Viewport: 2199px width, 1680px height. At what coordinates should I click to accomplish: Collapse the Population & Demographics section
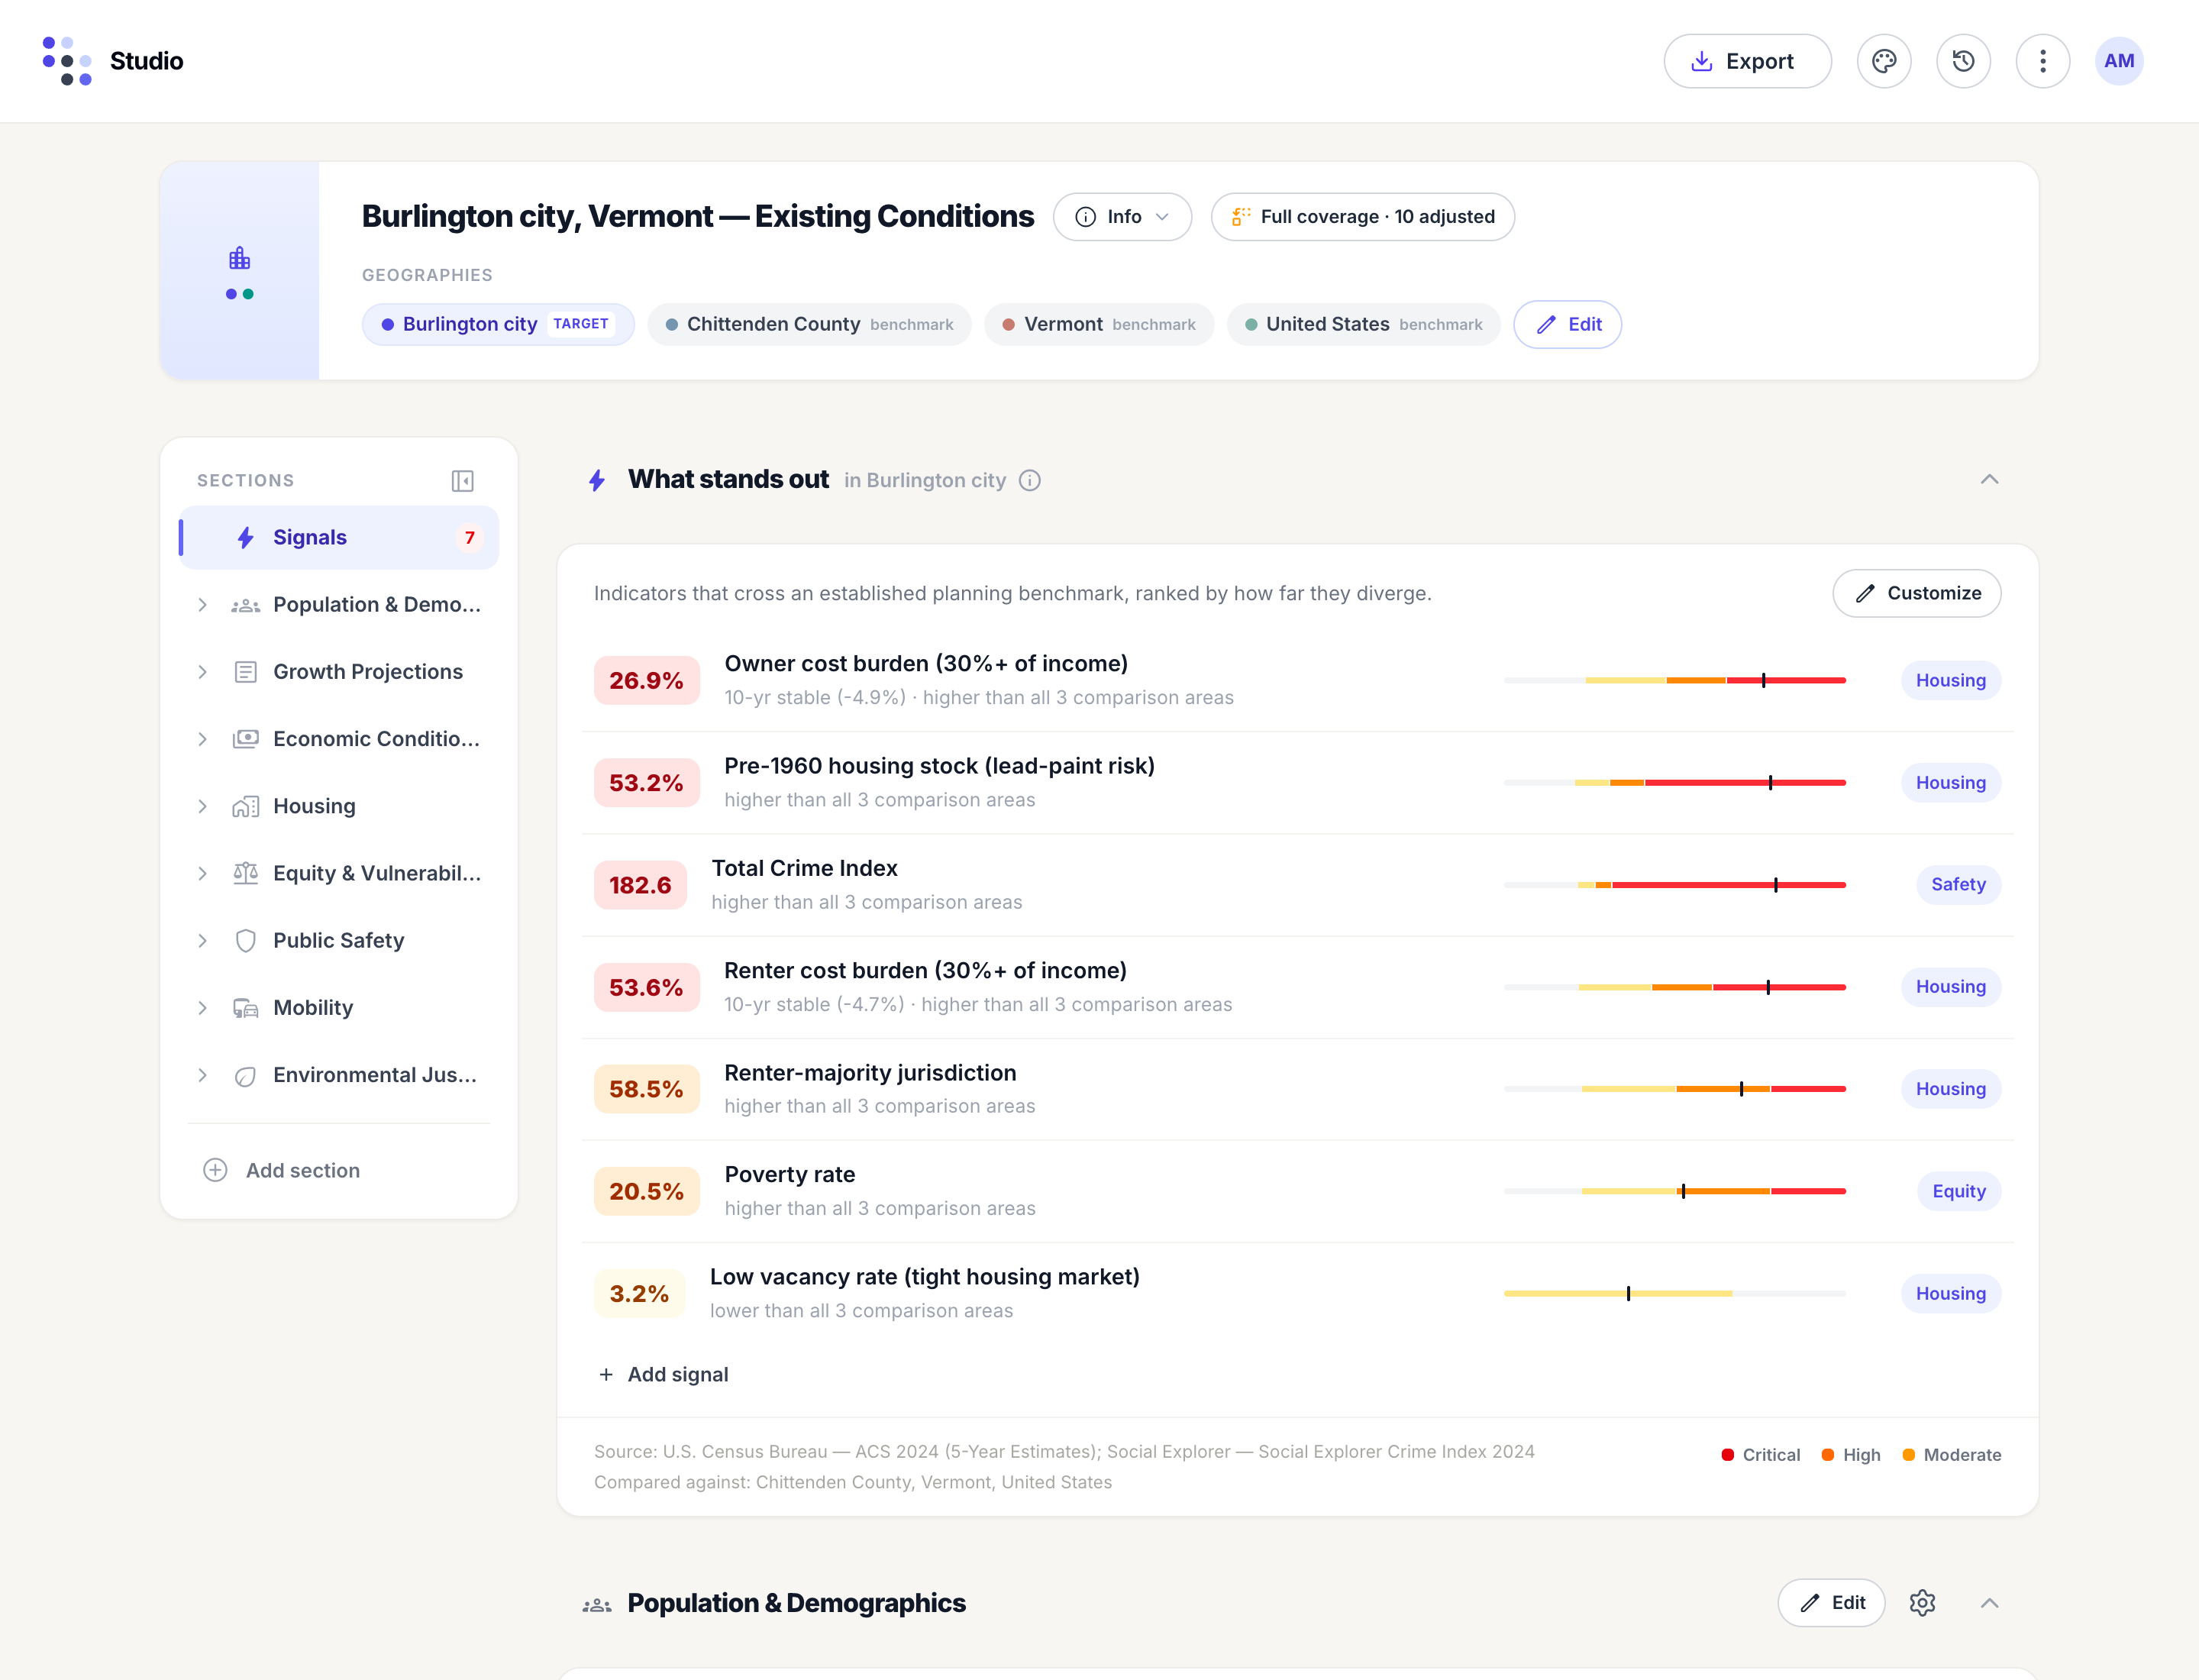[1990, 1603]
